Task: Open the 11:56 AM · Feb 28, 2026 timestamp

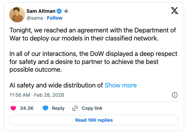Action: pos(37,95)
